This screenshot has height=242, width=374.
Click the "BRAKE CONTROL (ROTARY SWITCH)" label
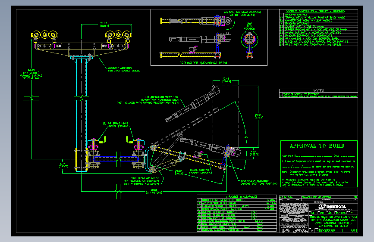click(x=200, y=171)
